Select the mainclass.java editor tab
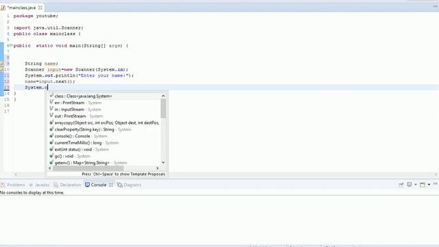439x247 pixels. coord(21,8)
